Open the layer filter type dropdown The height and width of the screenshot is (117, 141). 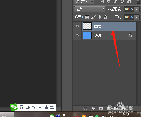[84, 2]
